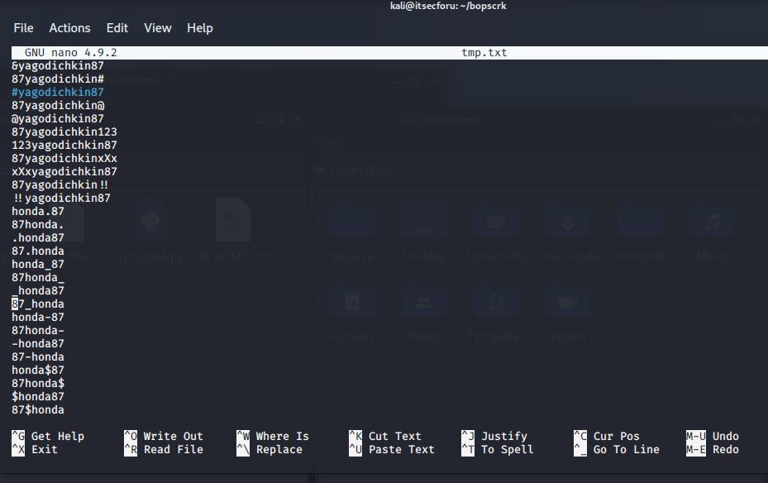The width and height of the screenshot is (768, 483).
Task: Click the Exit shortcut label
Action: click(x=44, y=450)
